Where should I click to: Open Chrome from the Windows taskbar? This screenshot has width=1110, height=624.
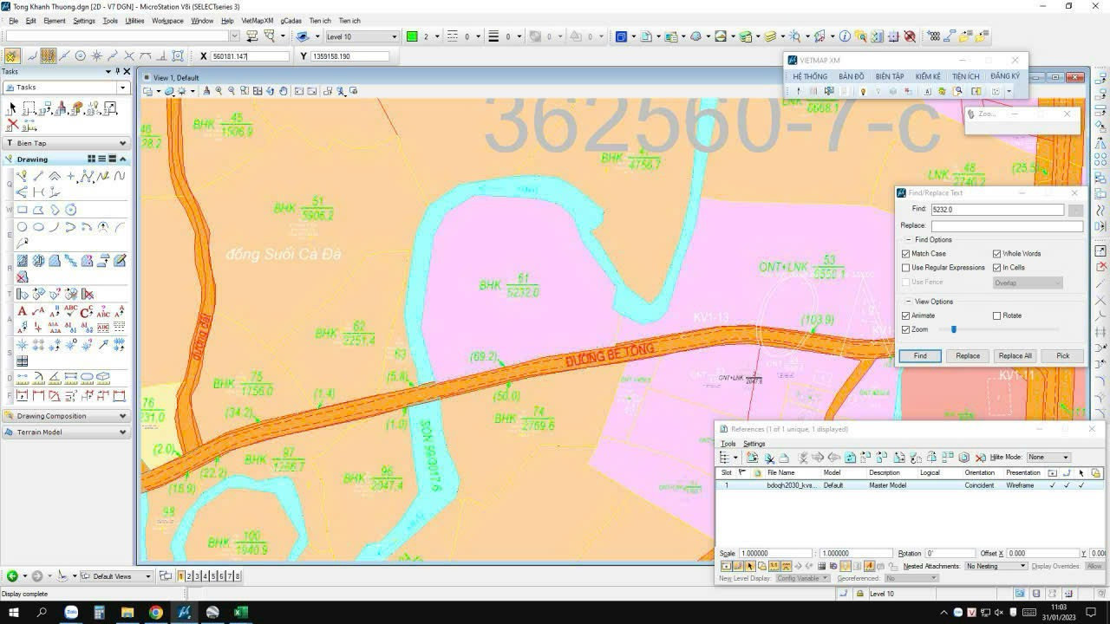pos(156,613)
